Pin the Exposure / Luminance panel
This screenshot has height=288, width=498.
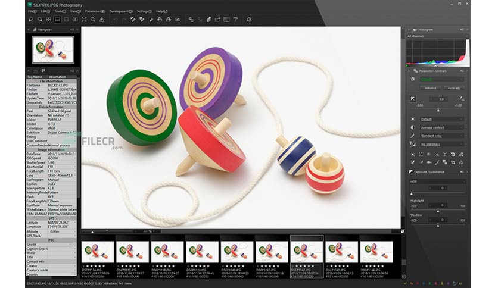click(462, 172)
